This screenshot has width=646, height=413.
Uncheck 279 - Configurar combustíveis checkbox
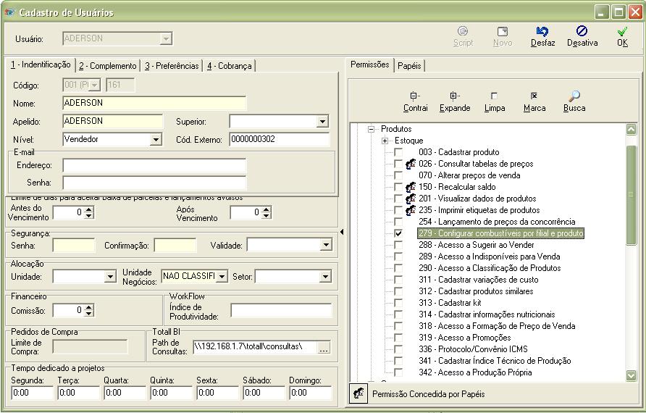coord(398,233)
